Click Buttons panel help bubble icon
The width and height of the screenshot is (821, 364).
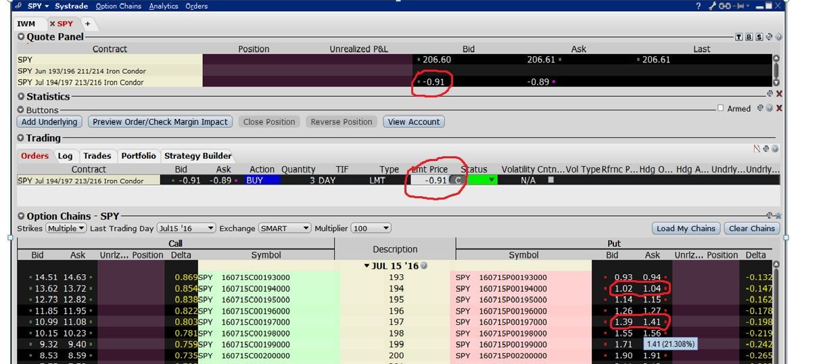coord(769,108)
